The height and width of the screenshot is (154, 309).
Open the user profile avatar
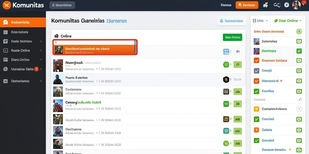(x=296, y=5)
